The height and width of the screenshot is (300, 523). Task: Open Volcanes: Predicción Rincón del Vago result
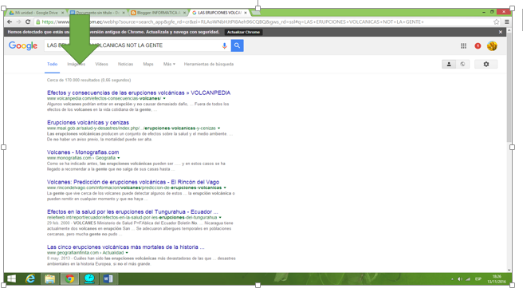pyautogui.click(x=133, y=182)
